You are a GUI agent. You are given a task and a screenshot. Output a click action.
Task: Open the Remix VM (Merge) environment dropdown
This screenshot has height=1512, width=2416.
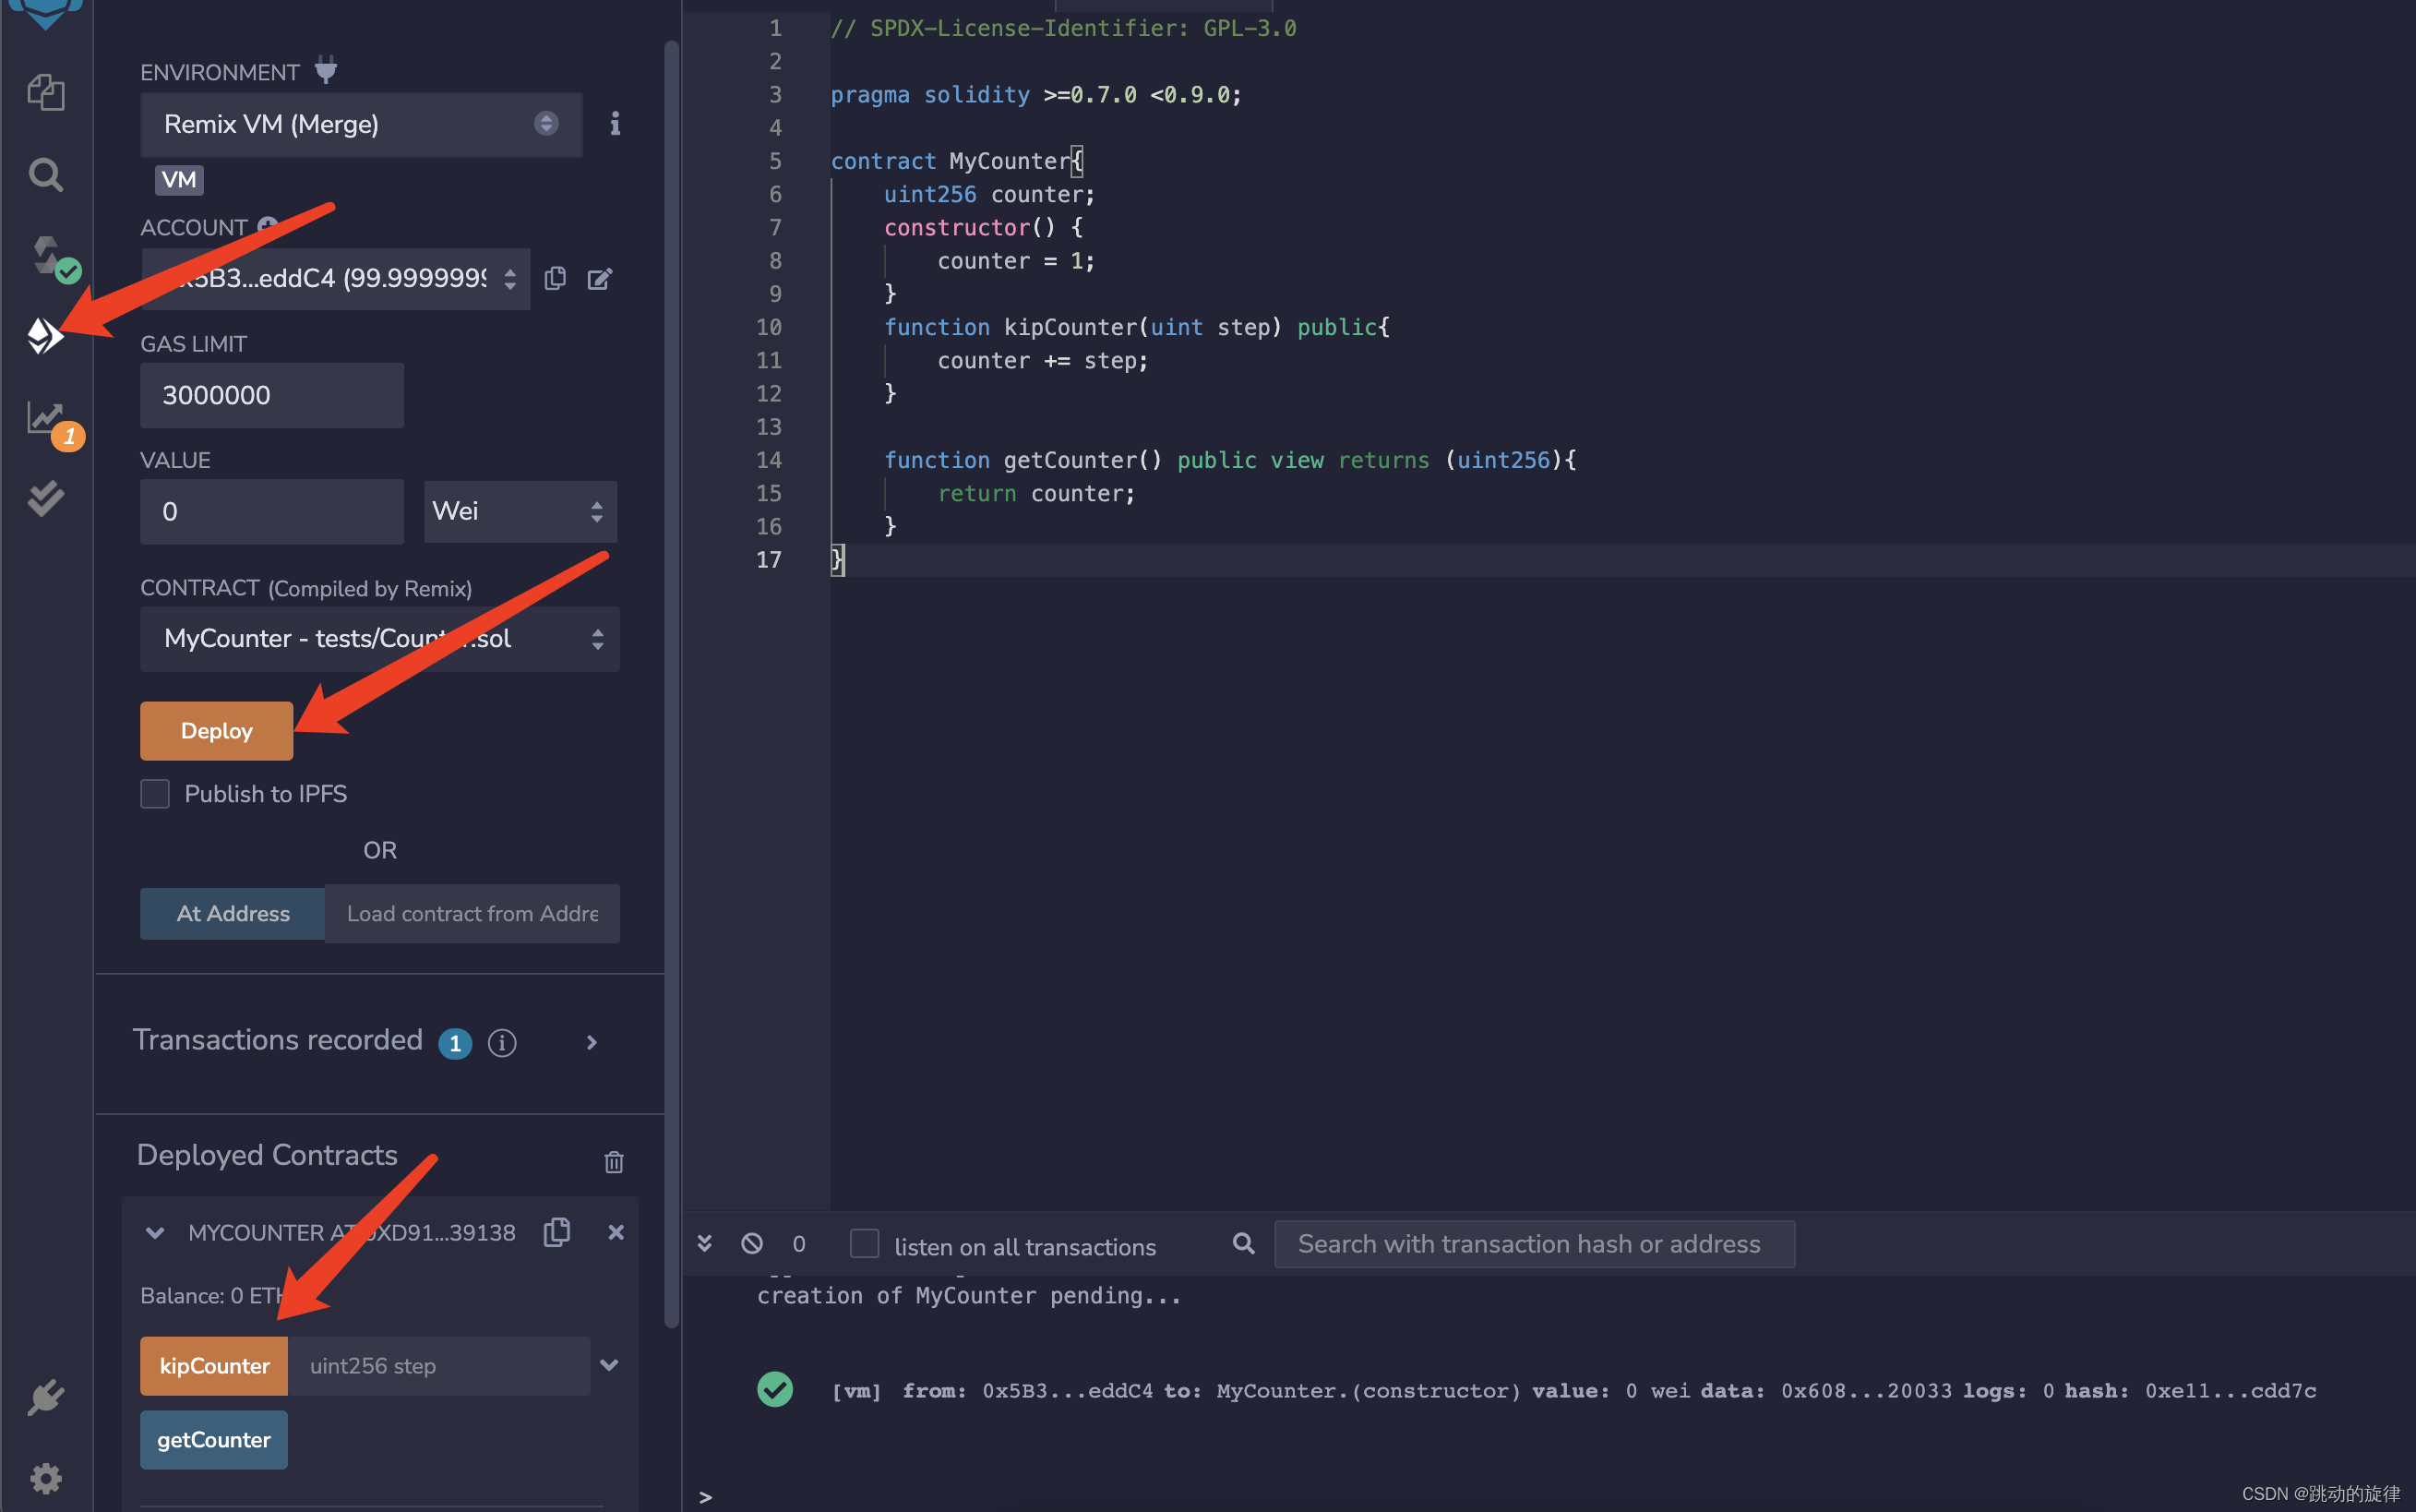click(x=361, y=124)
